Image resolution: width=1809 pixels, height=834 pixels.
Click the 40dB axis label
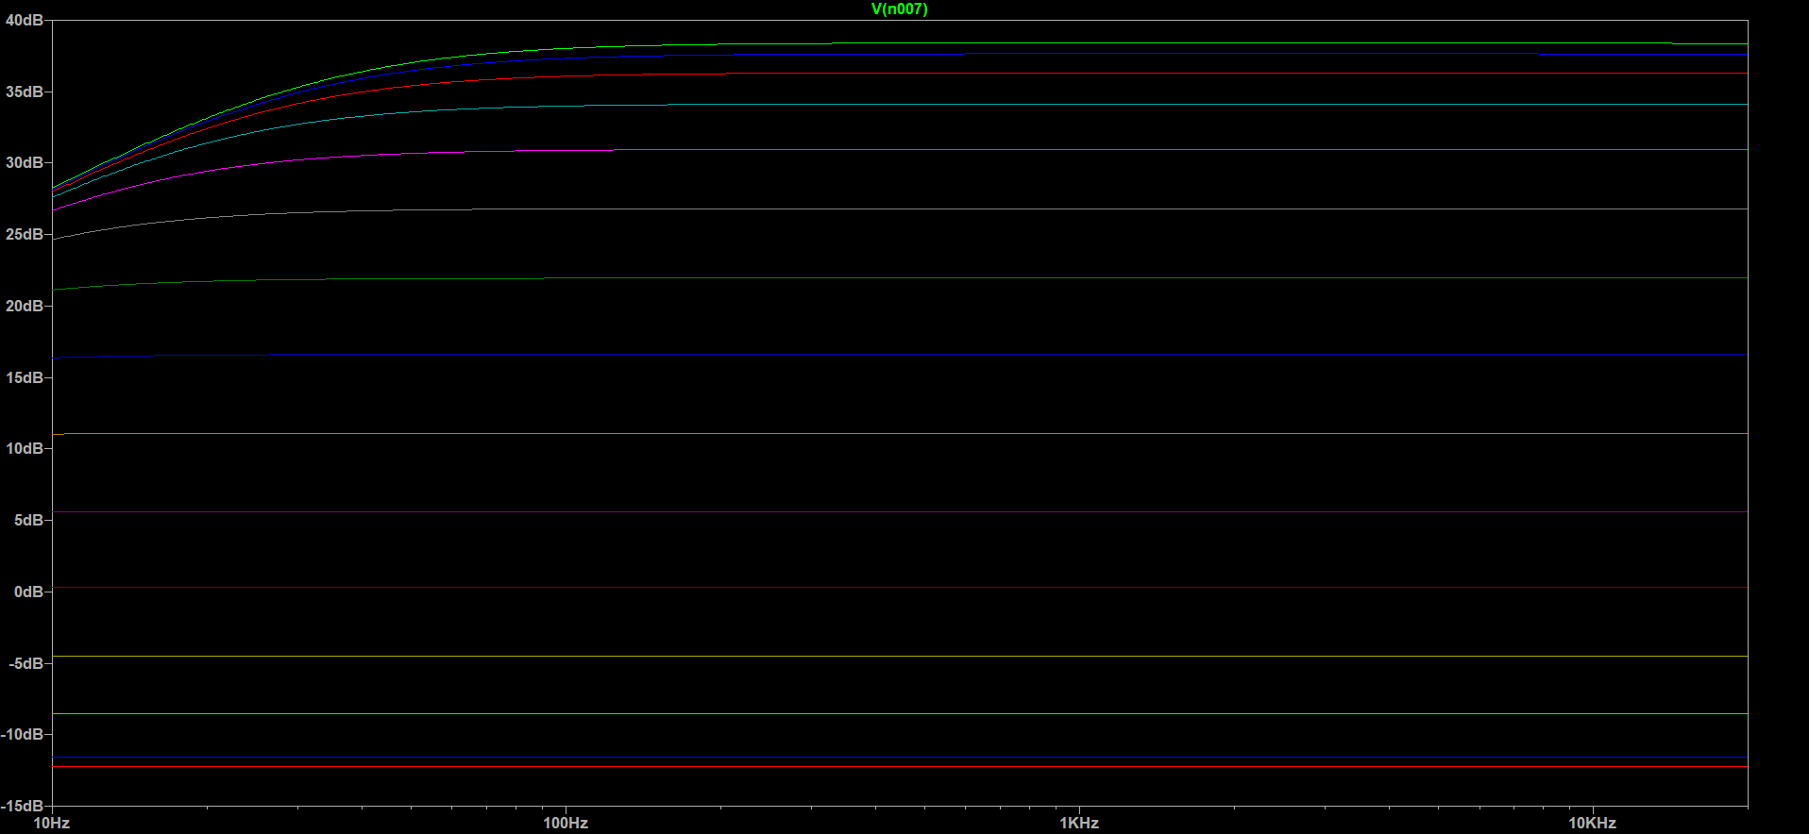pos(25,20)
